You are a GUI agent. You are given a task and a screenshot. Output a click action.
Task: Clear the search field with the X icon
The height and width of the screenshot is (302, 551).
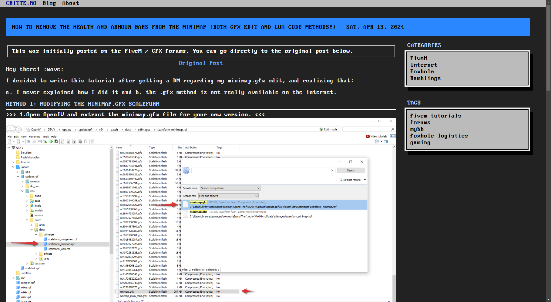332,170
